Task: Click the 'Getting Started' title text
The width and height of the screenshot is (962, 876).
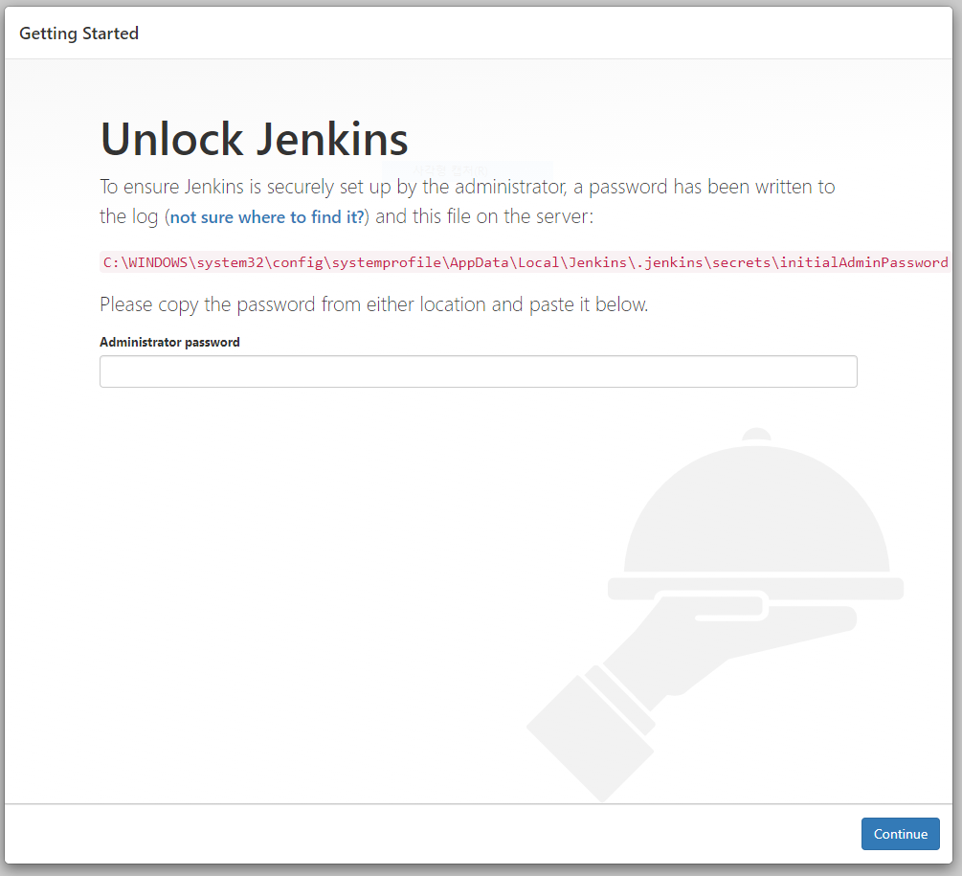Action: (79, 34)
